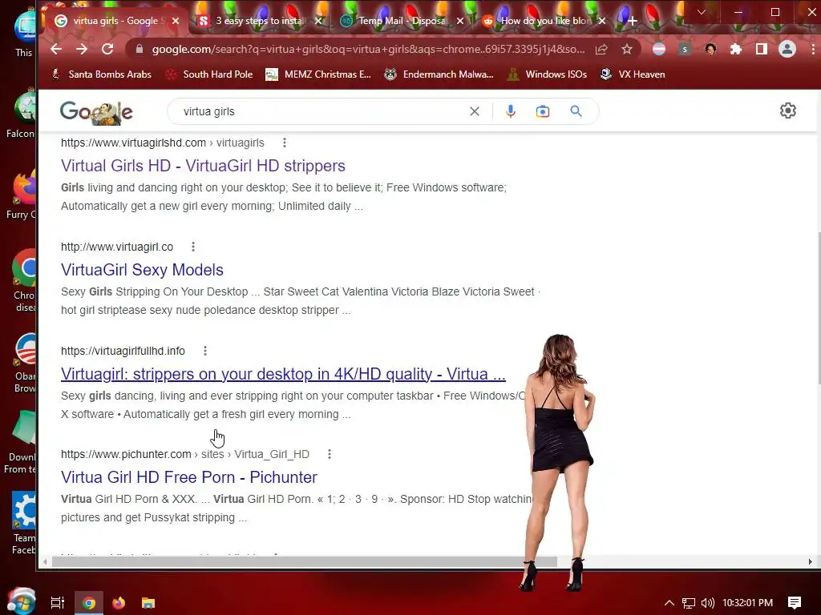Click the Google search input field

[319, 111]
